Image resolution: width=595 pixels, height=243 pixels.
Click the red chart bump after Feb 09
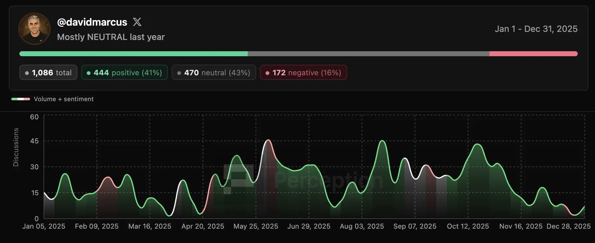[x=107, y=177]
